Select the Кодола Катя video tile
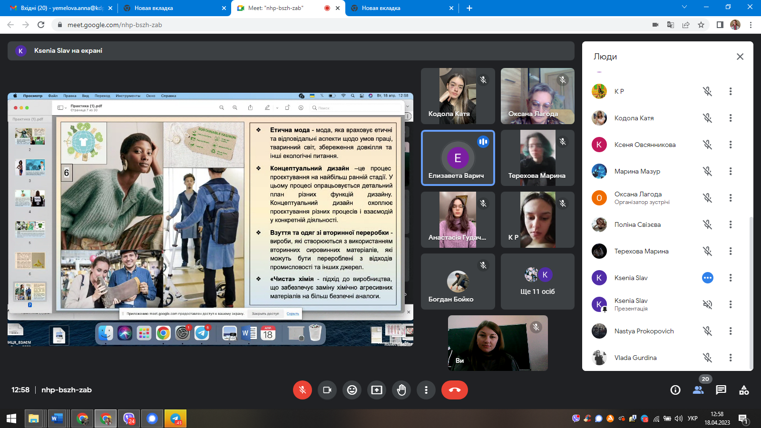Screen dimensions: 761x428 (x=458, y=96)
